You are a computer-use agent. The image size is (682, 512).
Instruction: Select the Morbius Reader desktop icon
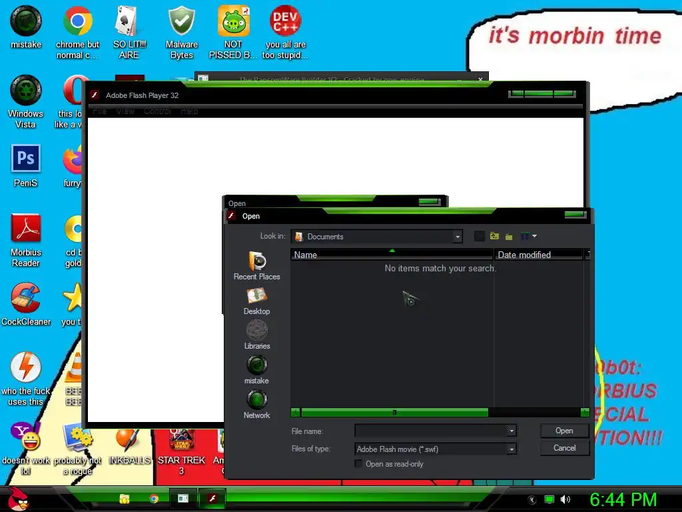click(26, 241)
